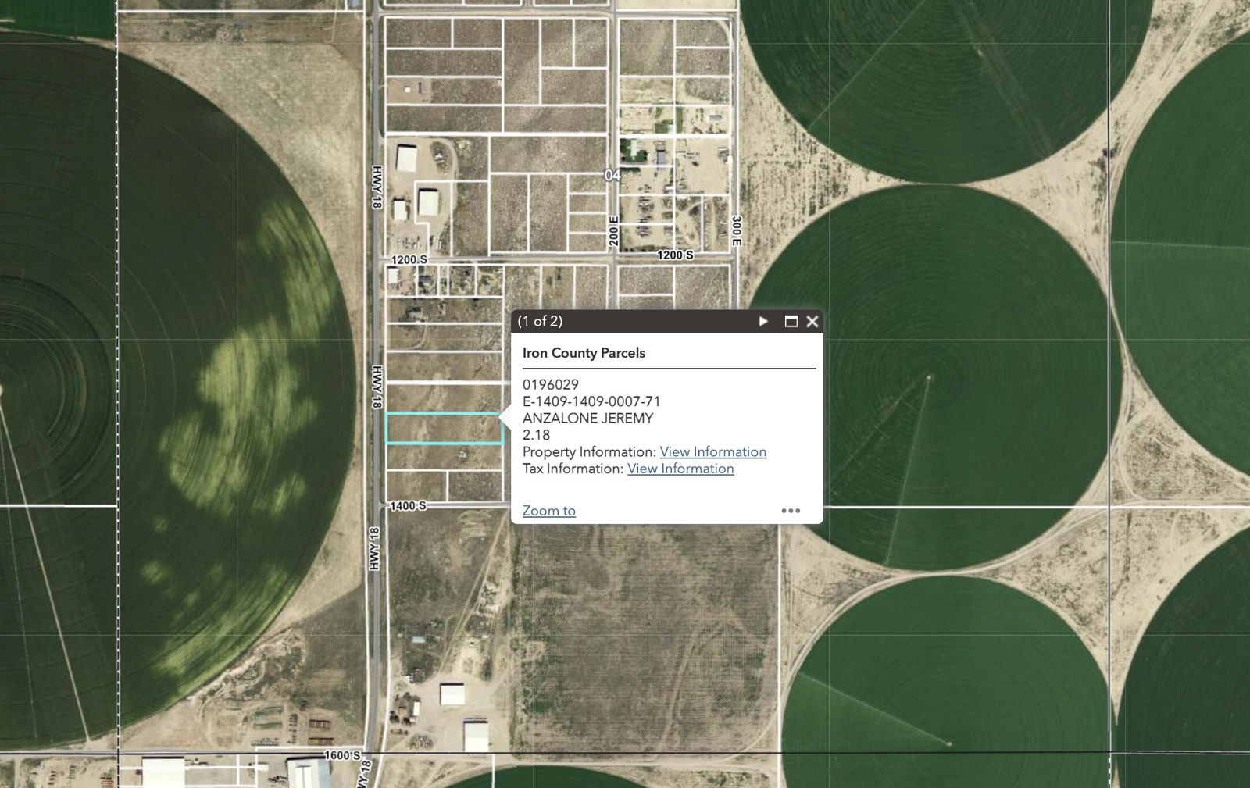Image resolution: width=1250 pixels, height=788 pixels.
Task: Close the parcel info popup
Action: (812, 321)
